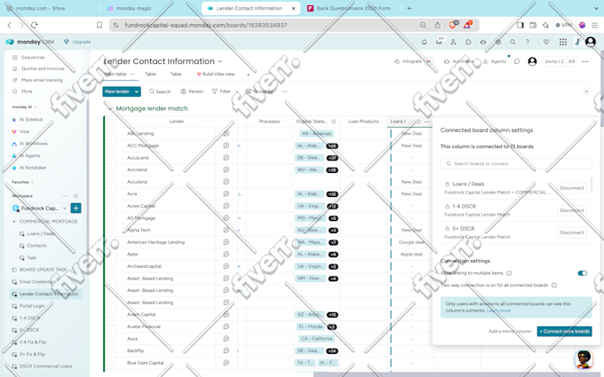Select all rows with header checkbox
604x377 pixels.
(x=110, y=122)
